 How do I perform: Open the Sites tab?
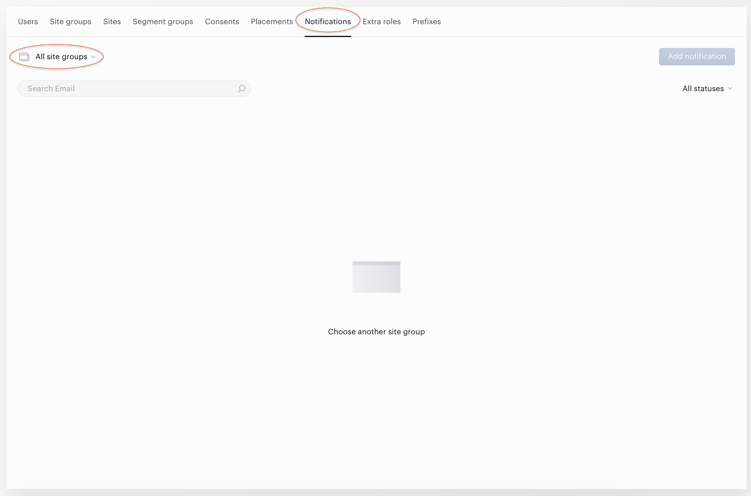[x=112, y=21]
